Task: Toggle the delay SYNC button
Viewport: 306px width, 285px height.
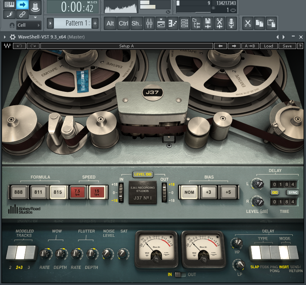Action: click(x=292, y=192)
